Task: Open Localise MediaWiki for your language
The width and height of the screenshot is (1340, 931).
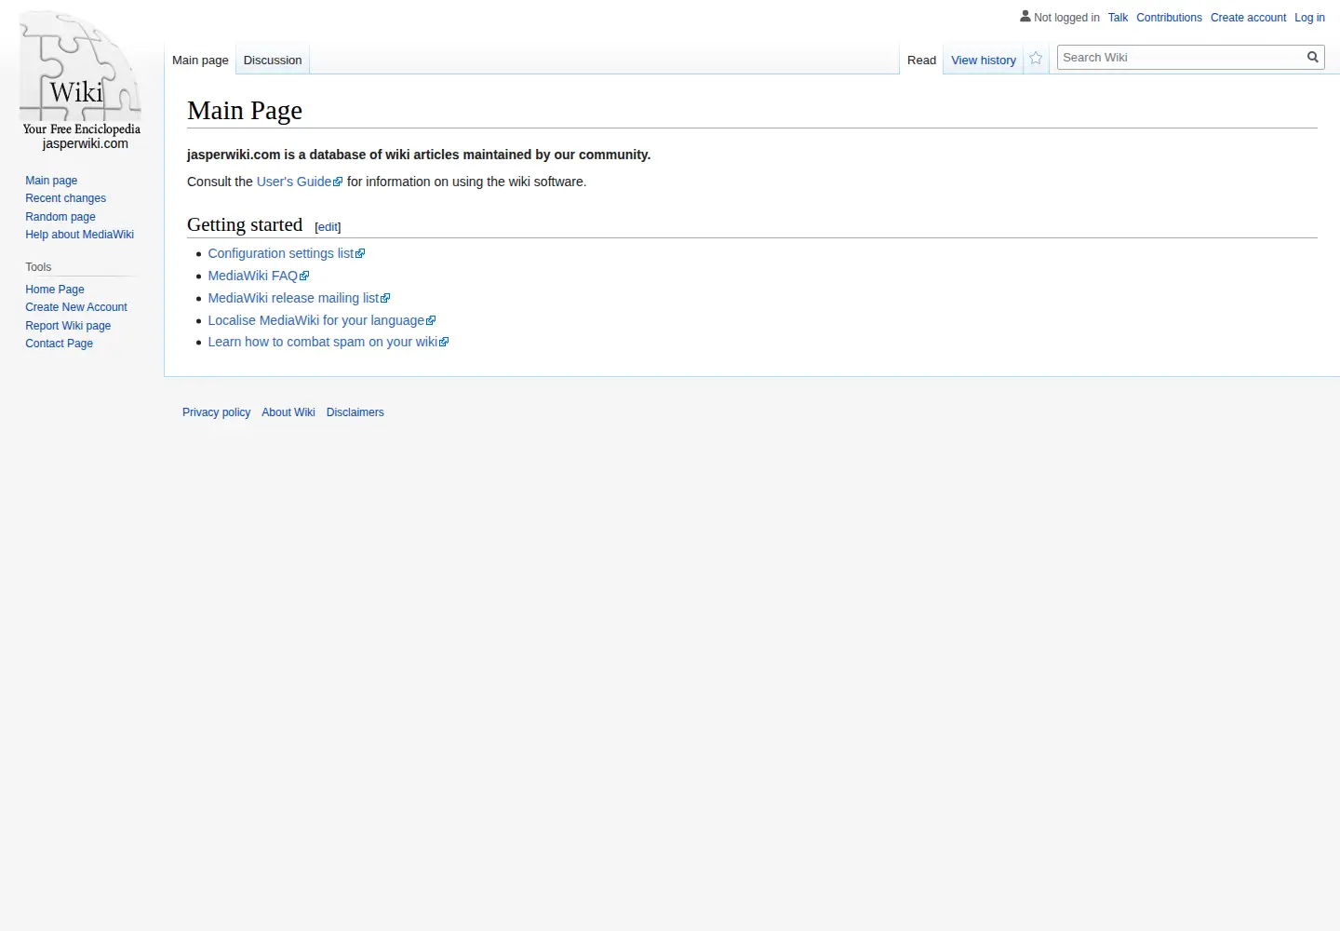Action: click(322, 320)
